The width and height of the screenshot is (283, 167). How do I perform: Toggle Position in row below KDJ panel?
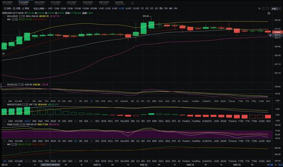185,101
